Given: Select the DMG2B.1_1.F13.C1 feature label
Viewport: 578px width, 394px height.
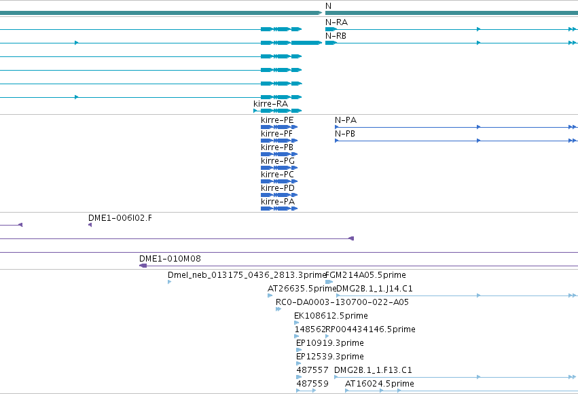Looking at the screenshot, I should click(x=373, y=370).
